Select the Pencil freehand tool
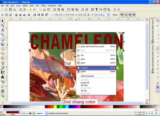The height and width of the screenshot is (116, 160). pos(2,63)
